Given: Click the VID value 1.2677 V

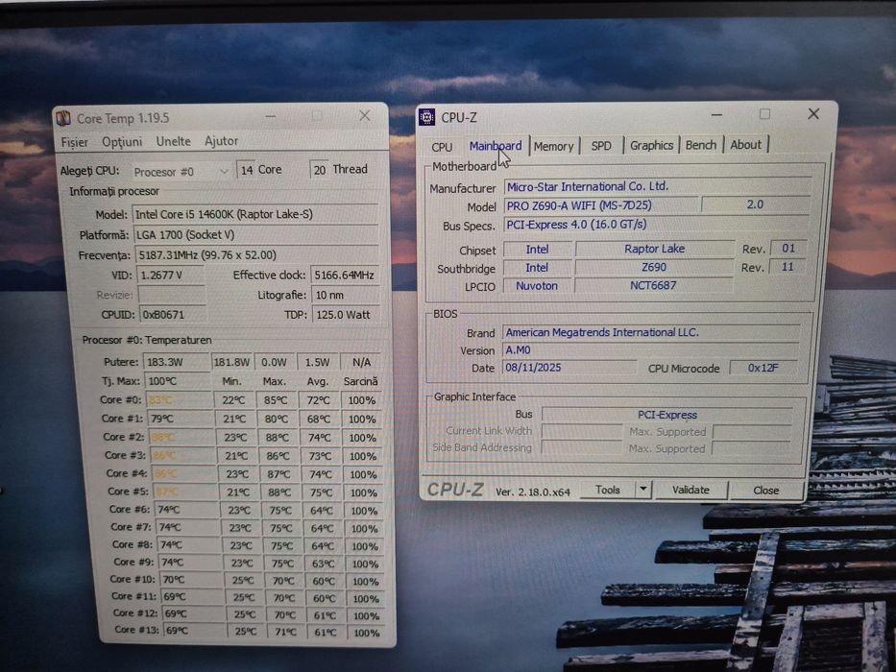Looking at the screenshot, I should (x=170, y=275).
